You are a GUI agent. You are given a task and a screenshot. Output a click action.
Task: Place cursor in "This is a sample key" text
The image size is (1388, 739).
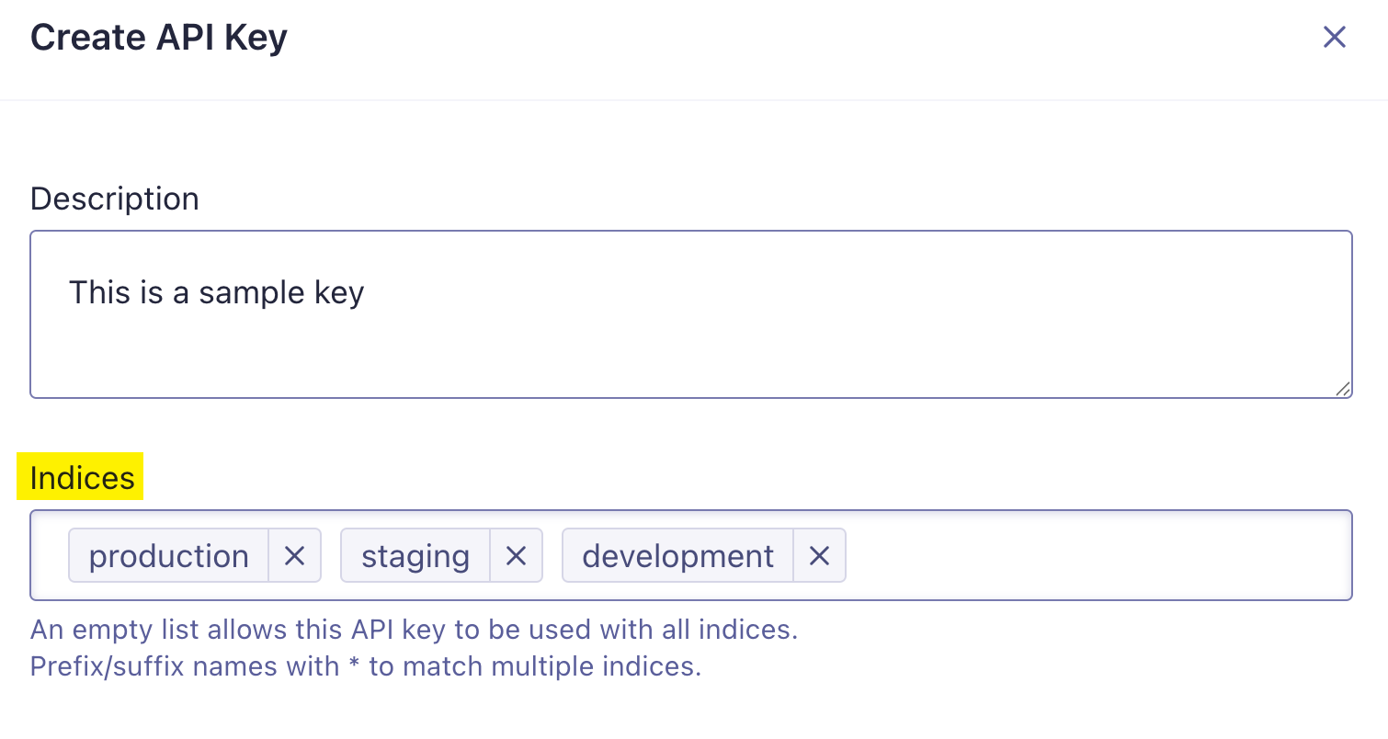(x=217, y=292)
